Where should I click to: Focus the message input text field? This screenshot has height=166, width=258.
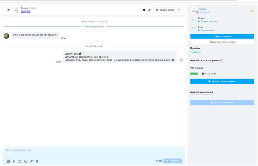(93, 150)
